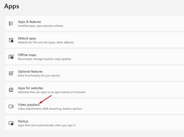The image size is (184, 137).
Task: Click the Offline maps map icon
Action: click(x=11, y=57)
